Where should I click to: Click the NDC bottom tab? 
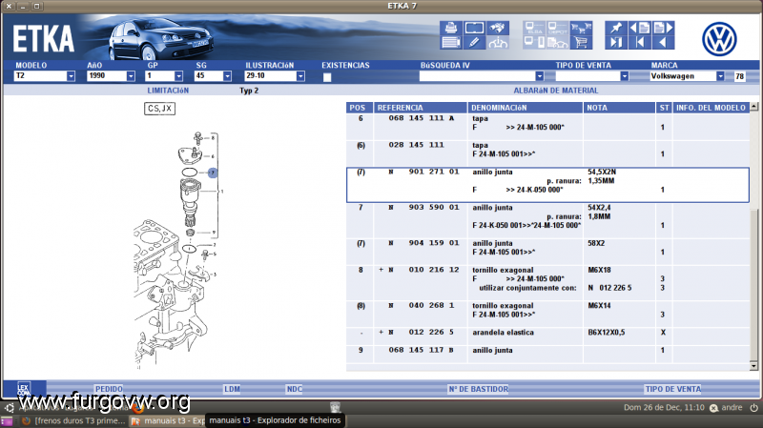tap(295, 389)
